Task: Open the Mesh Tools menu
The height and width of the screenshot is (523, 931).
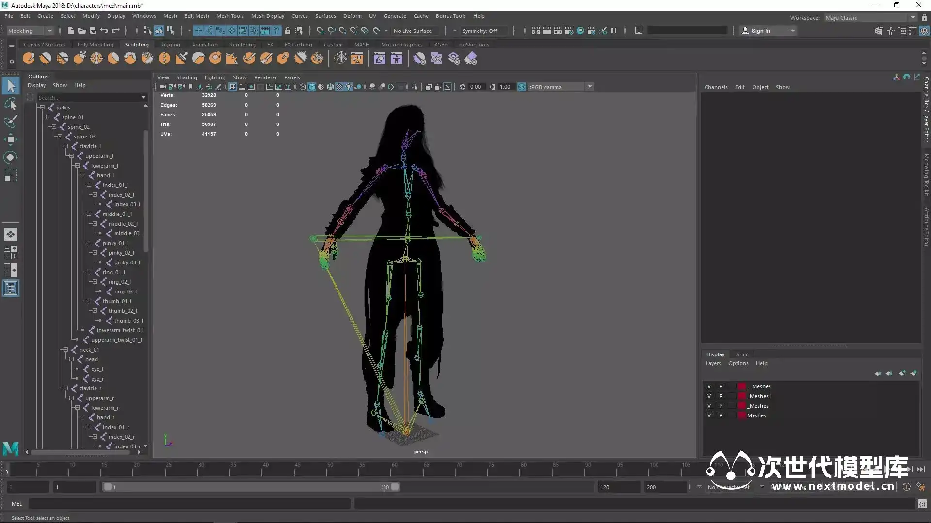Action: point(230,16)
